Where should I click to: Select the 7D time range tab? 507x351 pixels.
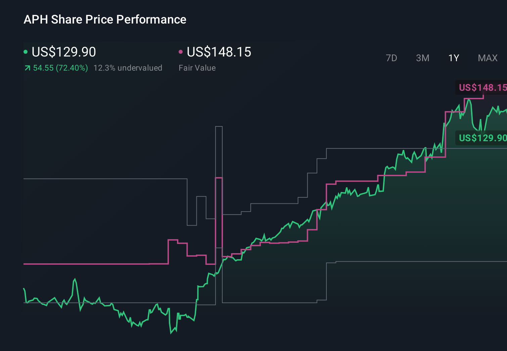391,58
